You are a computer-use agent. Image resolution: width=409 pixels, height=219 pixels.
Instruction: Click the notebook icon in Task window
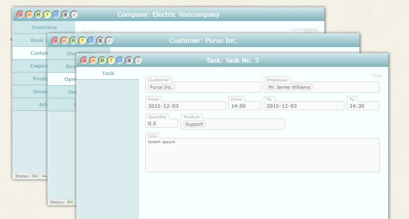tap(129, 60)
